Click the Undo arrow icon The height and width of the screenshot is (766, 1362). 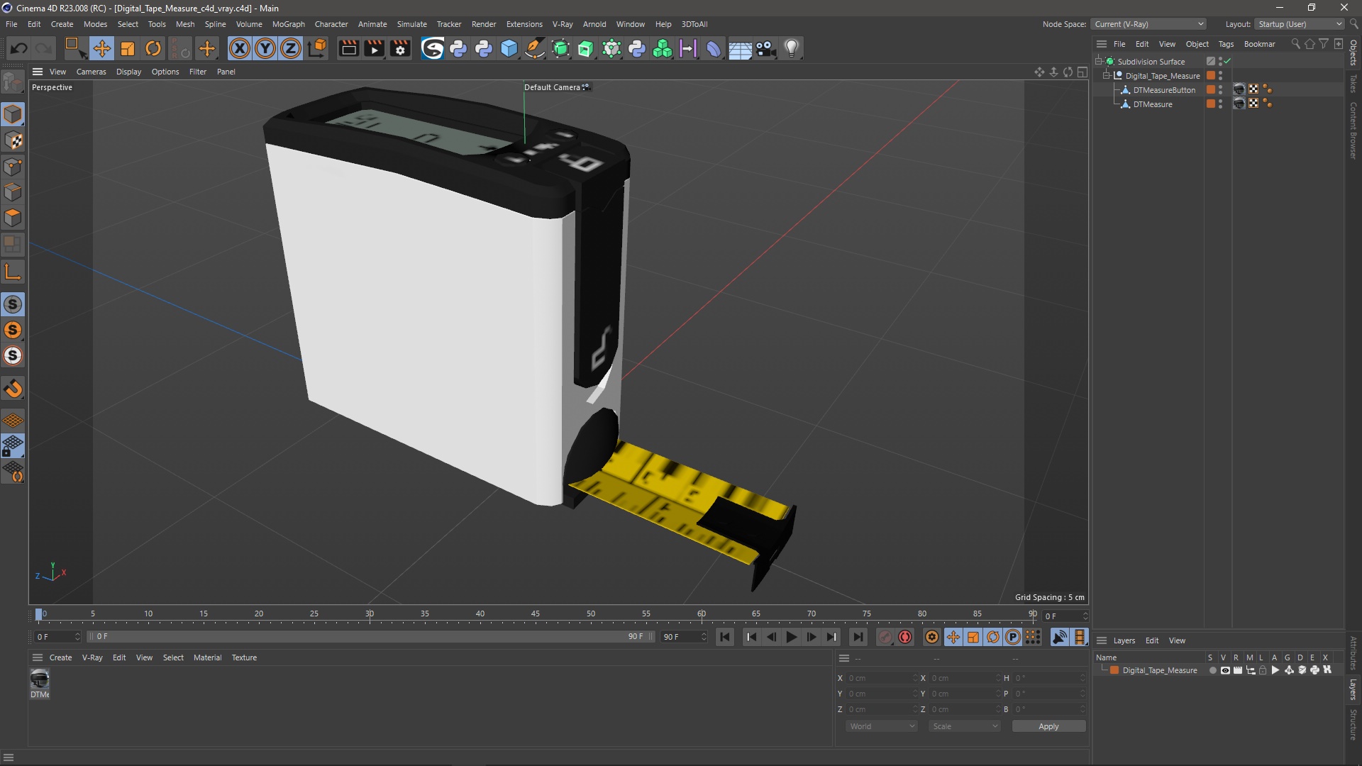[18, 48]
